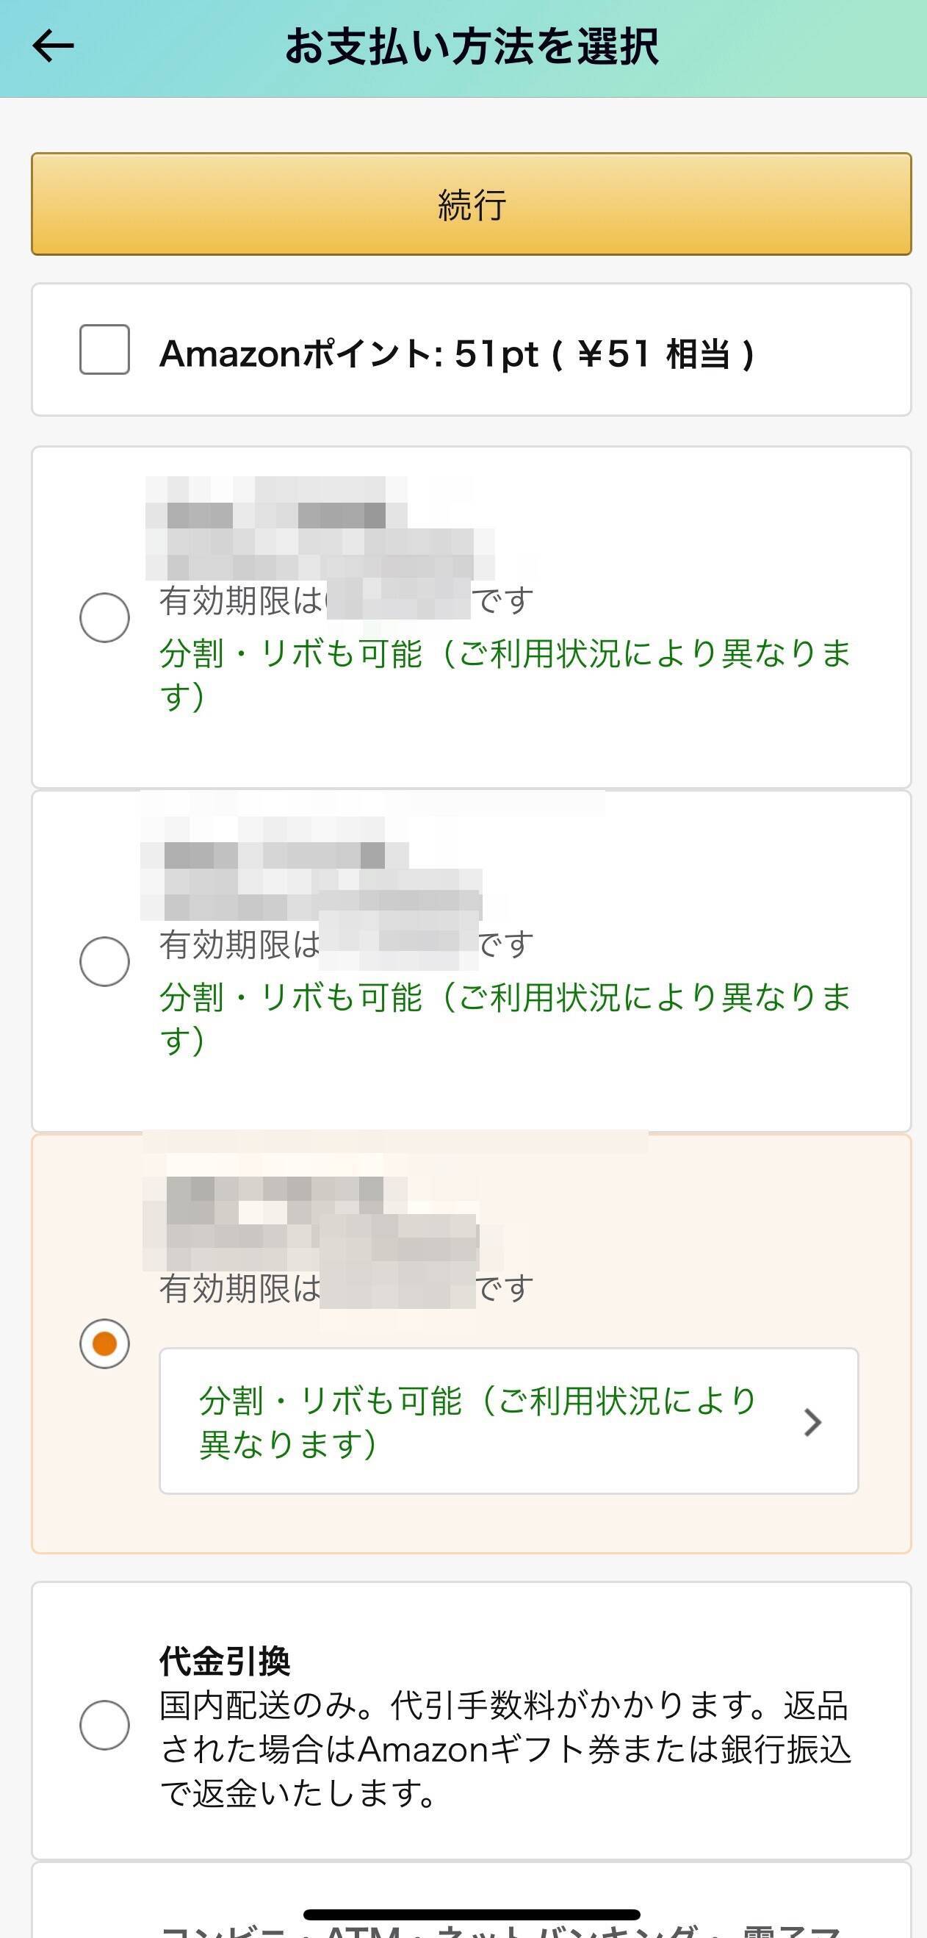Select the 代金引換 cash on delivery radio

(x=104, y=1725)
